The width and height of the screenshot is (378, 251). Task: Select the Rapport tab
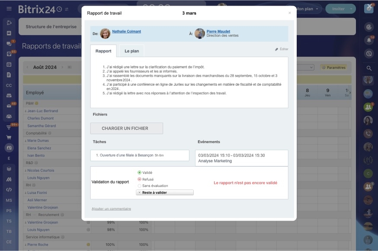103,51
